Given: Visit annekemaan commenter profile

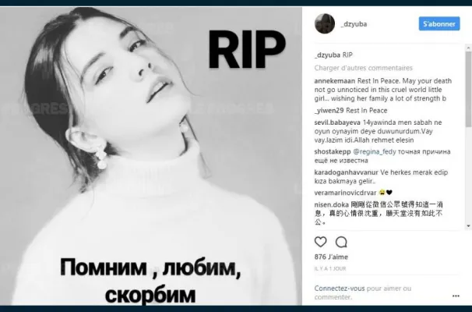Looking at the screenshot, I should [x=334, y=81].
